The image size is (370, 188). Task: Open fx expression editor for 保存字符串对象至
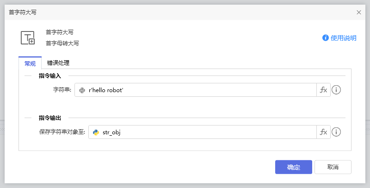pos(323,132)
